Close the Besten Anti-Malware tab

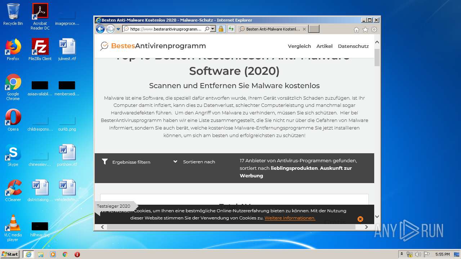pos(304,29)
